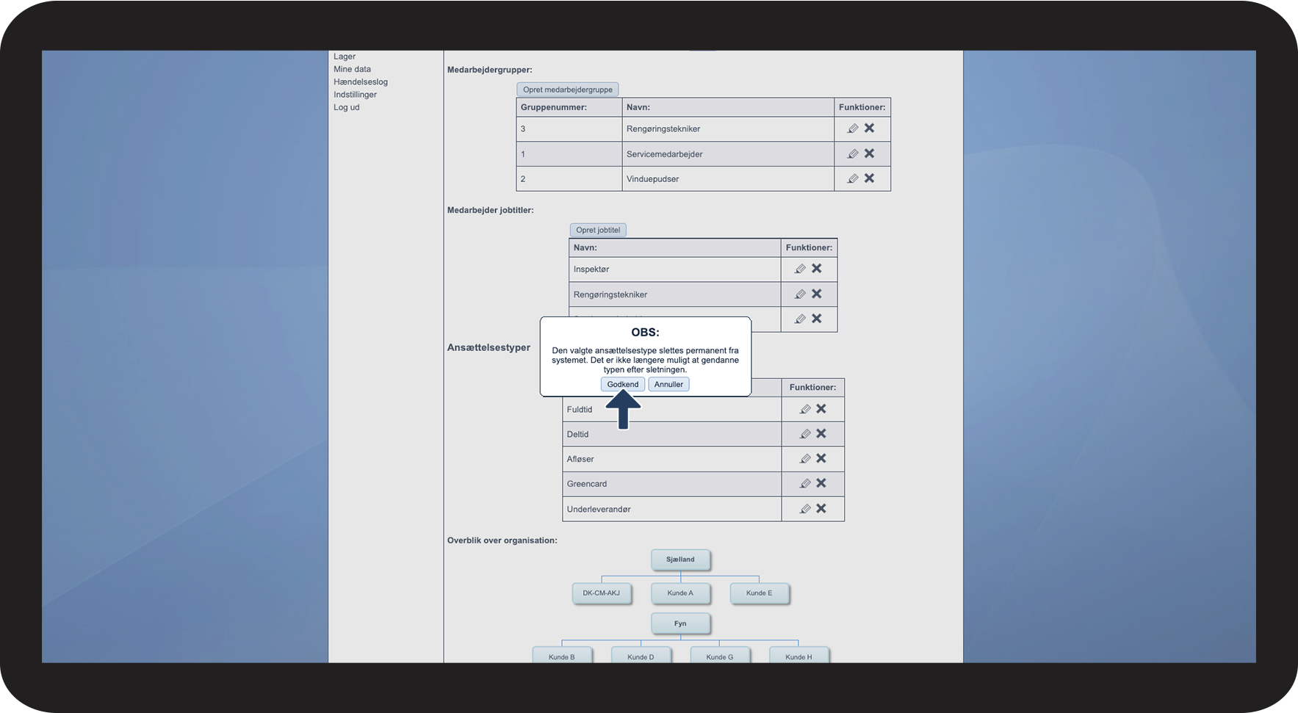Select the DK-CM-AKJ organisation node
The width and height of the screenshot is (1298, 713).
pyautogui.click(x=602, y=593)
